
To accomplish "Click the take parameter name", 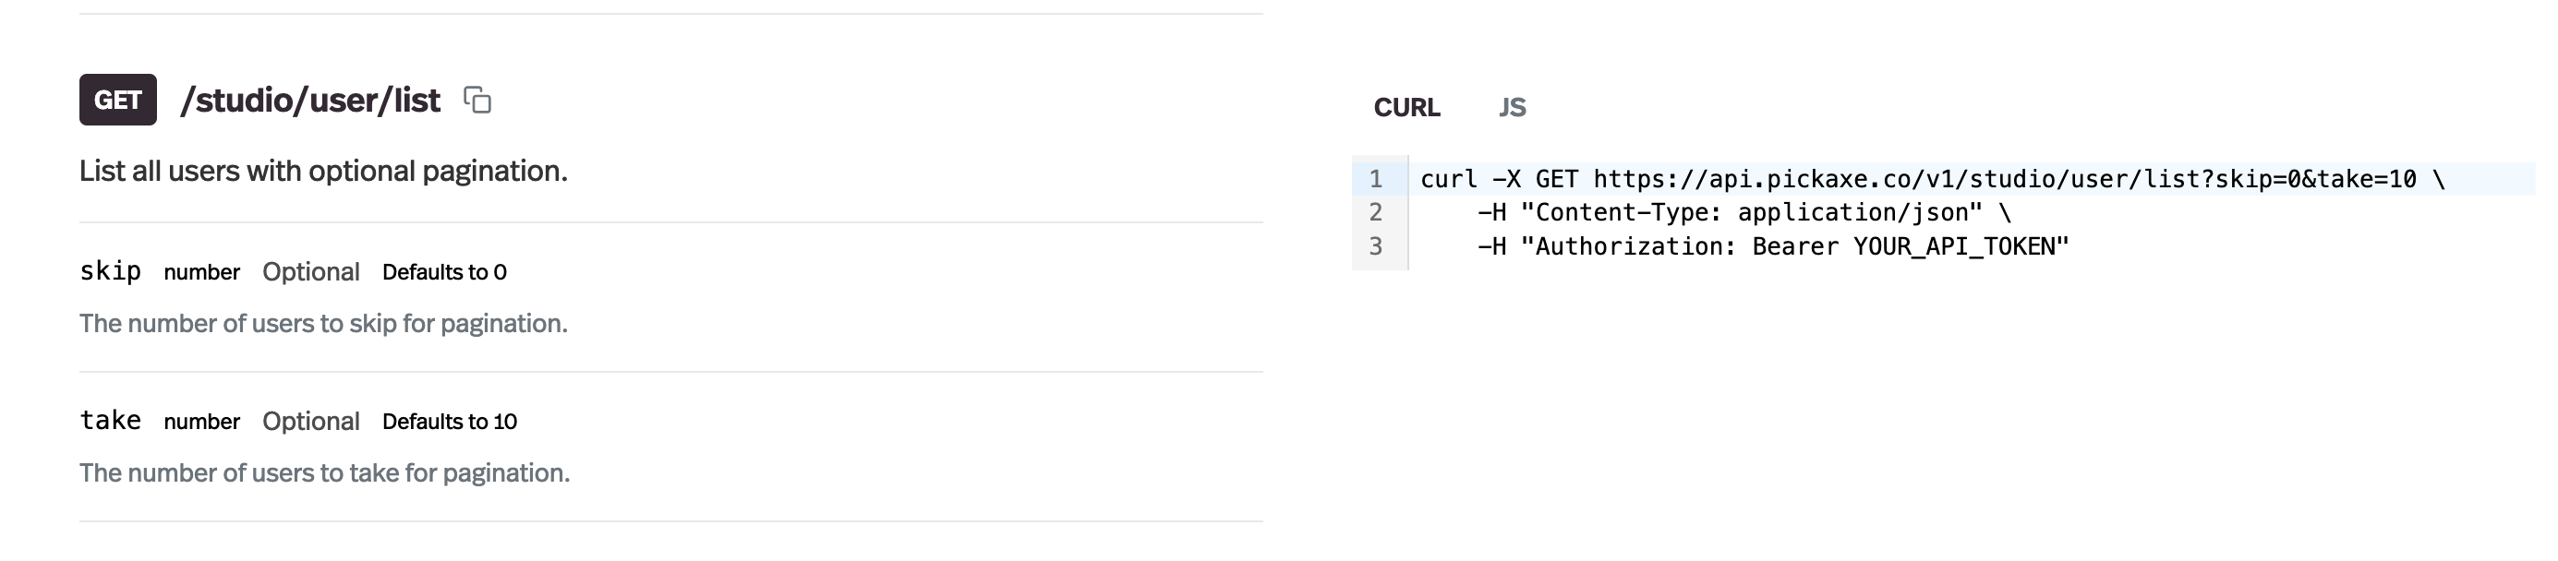I will tap(110, 420).
